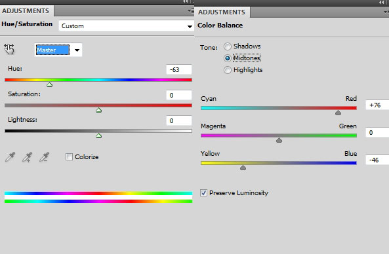Click the Magenta-Green slider handle
Screen dimensions: 389x254
279,140
